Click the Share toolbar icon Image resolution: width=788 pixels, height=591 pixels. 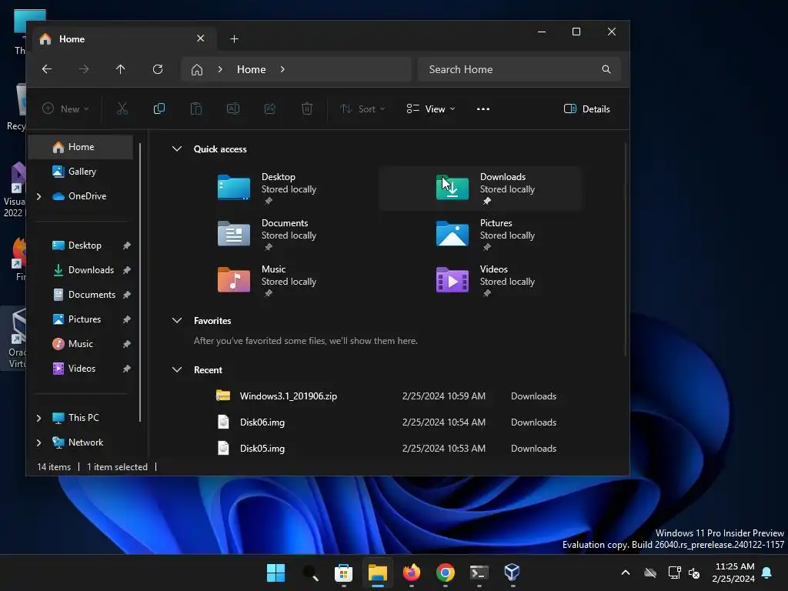point(270,109)
